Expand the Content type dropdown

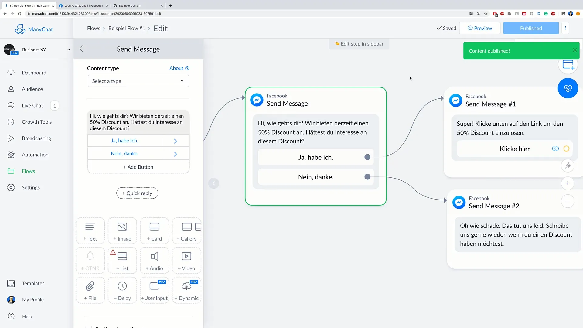[137, 81]
